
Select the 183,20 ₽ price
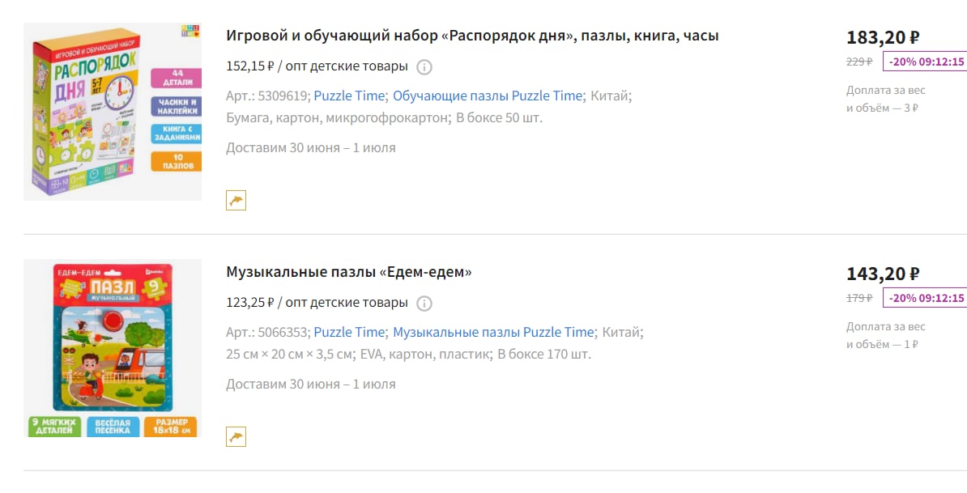883,37
